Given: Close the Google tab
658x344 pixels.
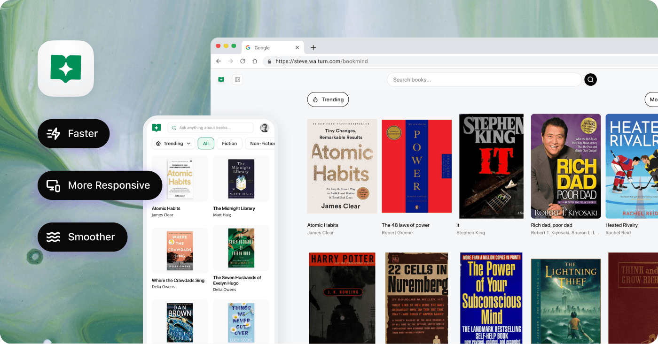Looking at the screenshot, I should [297, 47].
